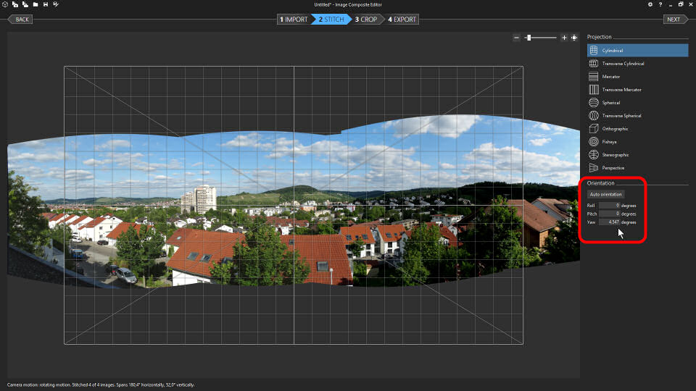Open the help question mark icon
The height and width of the screenshot is (391, 696).
point(660,4)
